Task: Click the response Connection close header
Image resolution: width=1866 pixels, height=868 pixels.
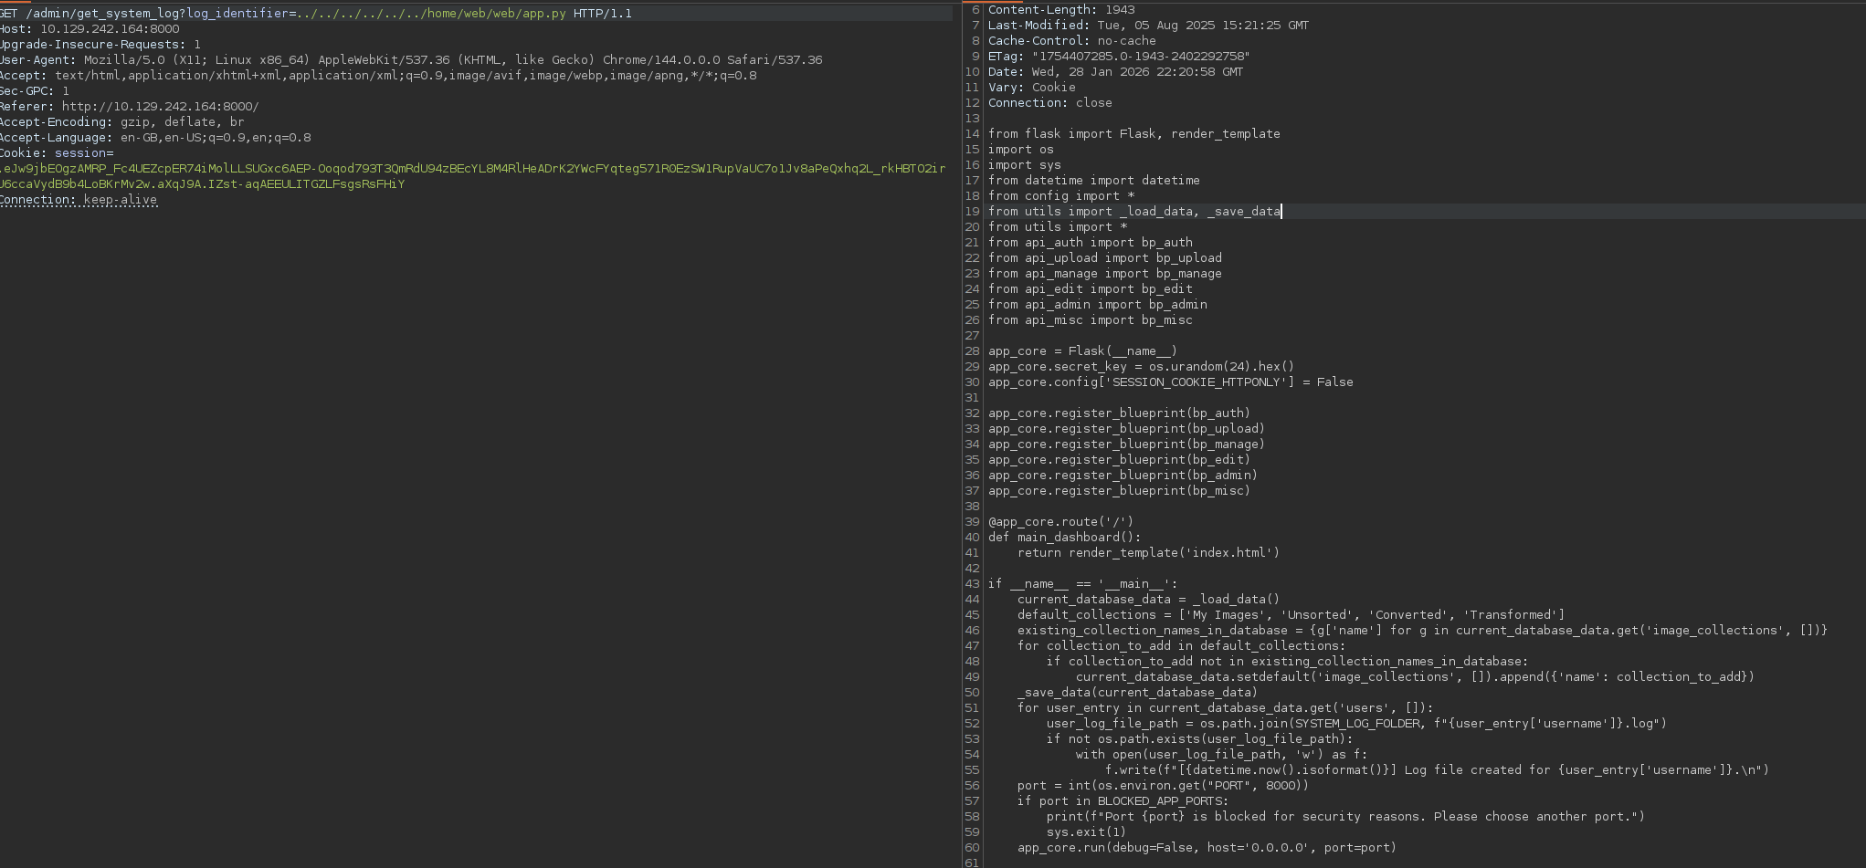Action: pos(1050,103)
